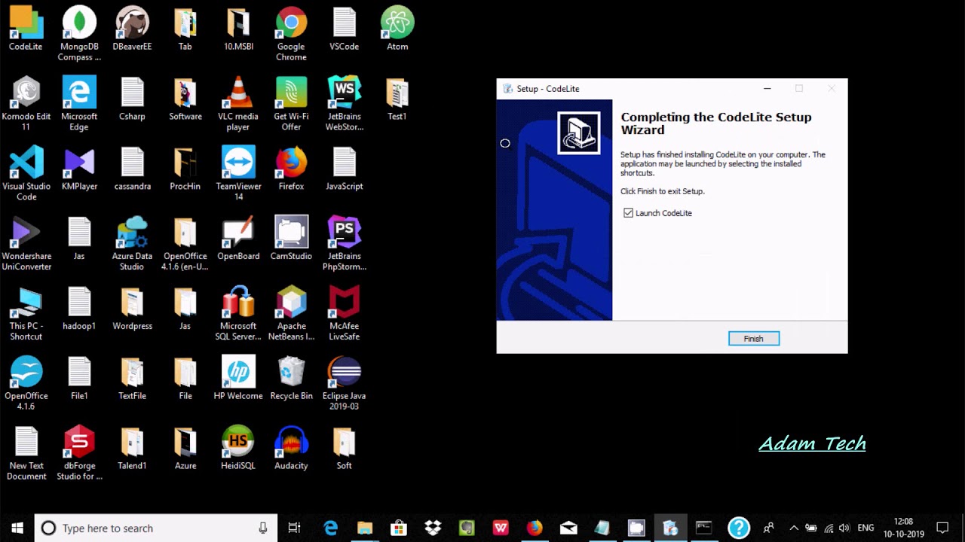Image resolution: width=965 pixels, height=542 pixels.
Task: Select OpenOffice 4.1.6 desktop icon
Action: click(x=26, y=384)
